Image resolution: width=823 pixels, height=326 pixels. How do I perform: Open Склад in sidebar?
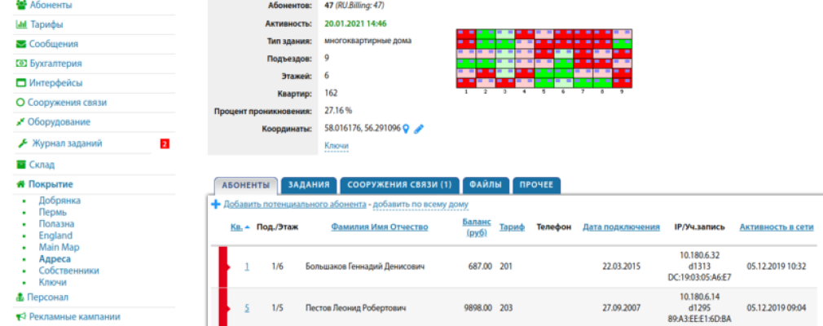[x=42, y=165]
